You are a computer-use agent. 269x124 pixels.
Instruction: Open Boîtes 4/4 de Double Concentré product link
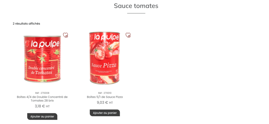coord(42,99)
